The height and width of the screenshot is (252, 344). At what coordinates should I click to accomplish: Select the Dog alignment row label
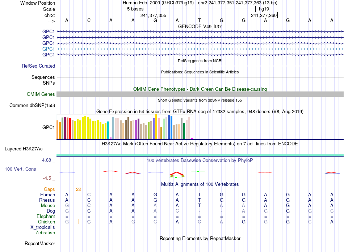[51, 211]
